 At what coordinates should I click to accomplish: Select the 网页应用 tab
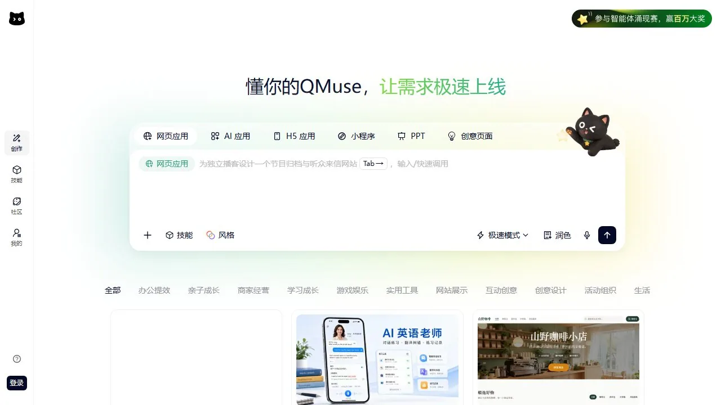[x=166, y=136]
